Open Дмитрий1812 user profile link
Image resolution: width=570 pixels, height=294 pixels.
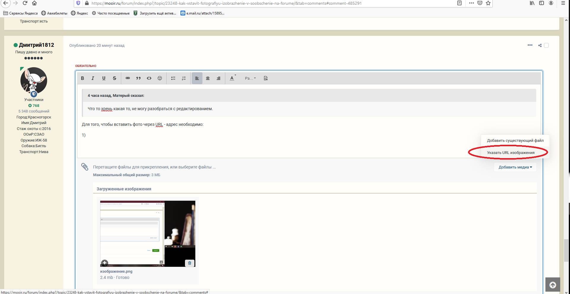(36, 45)
